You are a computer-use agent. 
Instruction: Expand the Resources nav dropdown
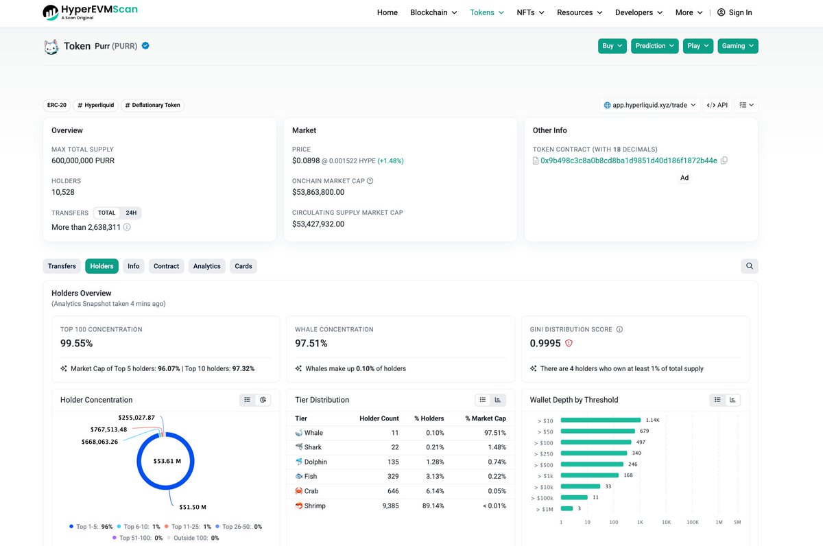pyautogui.click(x=580, y=12)
